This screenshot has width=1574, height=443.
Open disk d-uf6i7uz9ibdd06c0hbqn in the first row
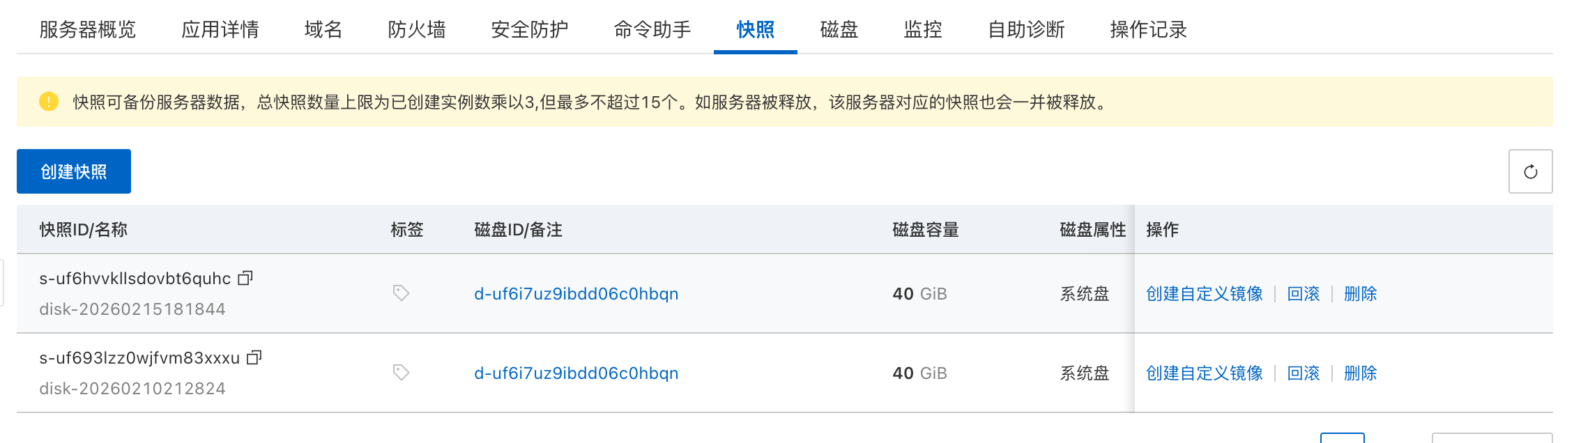(x=576, y=293)
